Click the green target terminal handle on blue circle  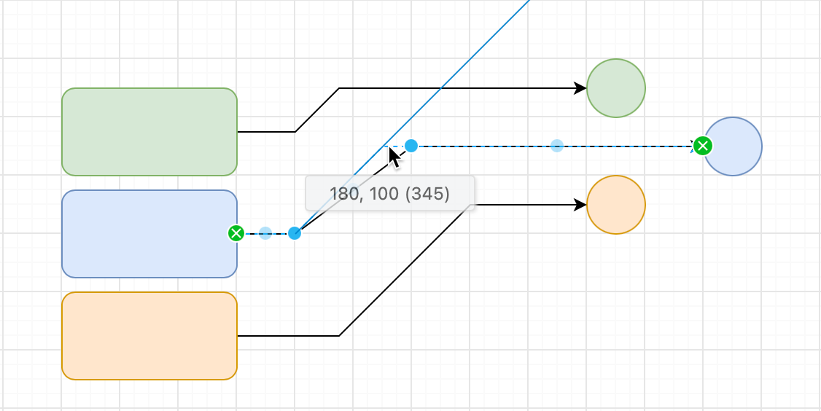703,146
